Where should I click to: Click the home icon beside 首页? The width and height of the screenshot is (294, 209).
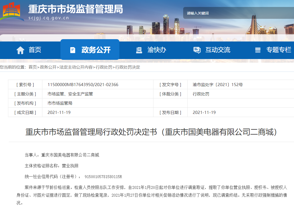click(x=20, y=50)
